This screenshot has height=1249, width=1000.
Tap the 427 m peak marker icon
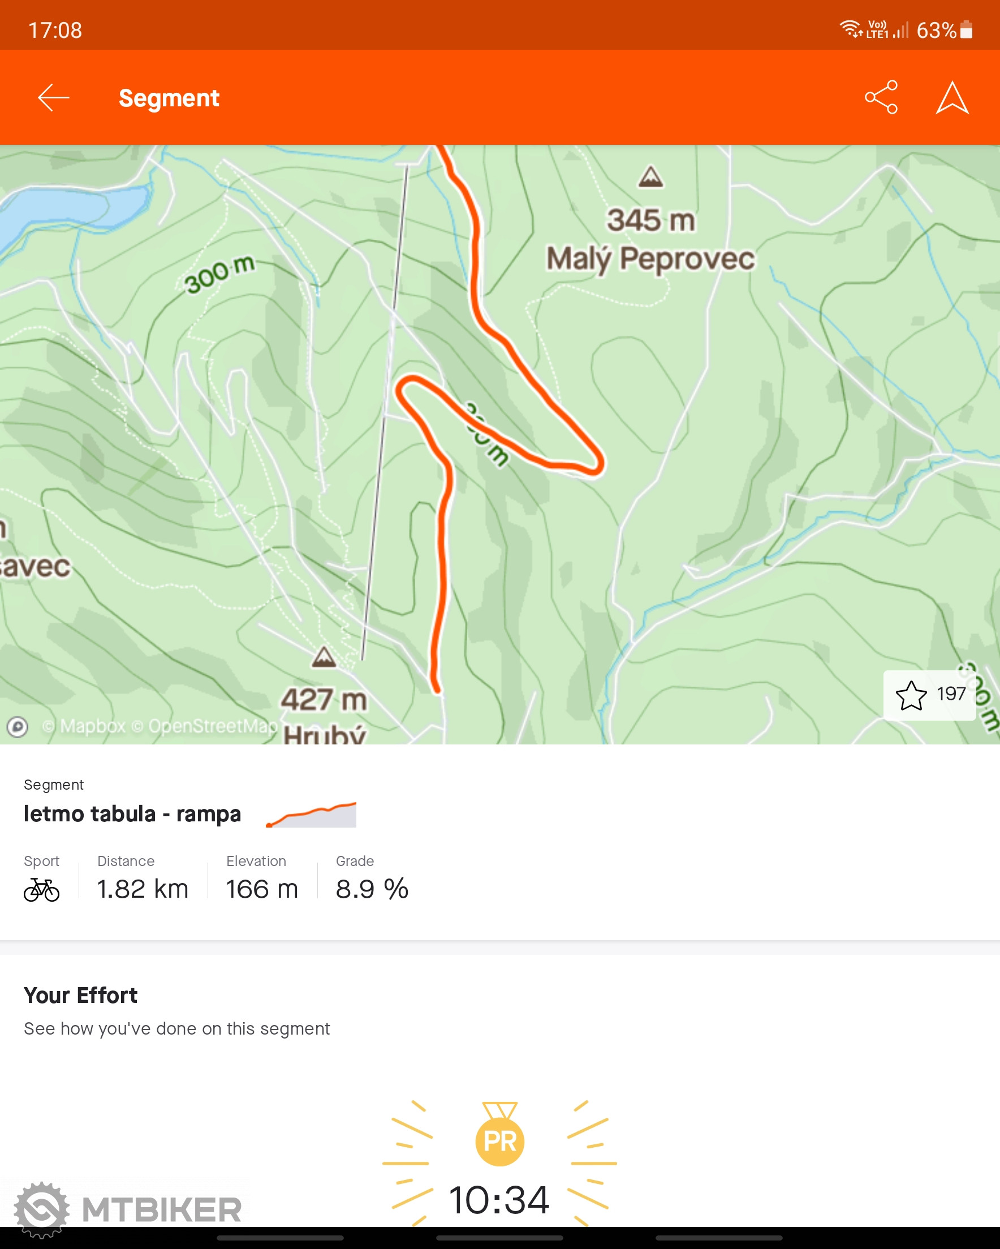click(324, 657)
